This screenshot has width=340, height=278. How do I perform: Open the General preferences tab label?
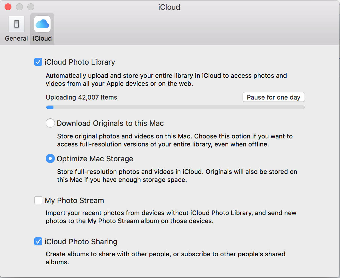(x=17, y=38)
